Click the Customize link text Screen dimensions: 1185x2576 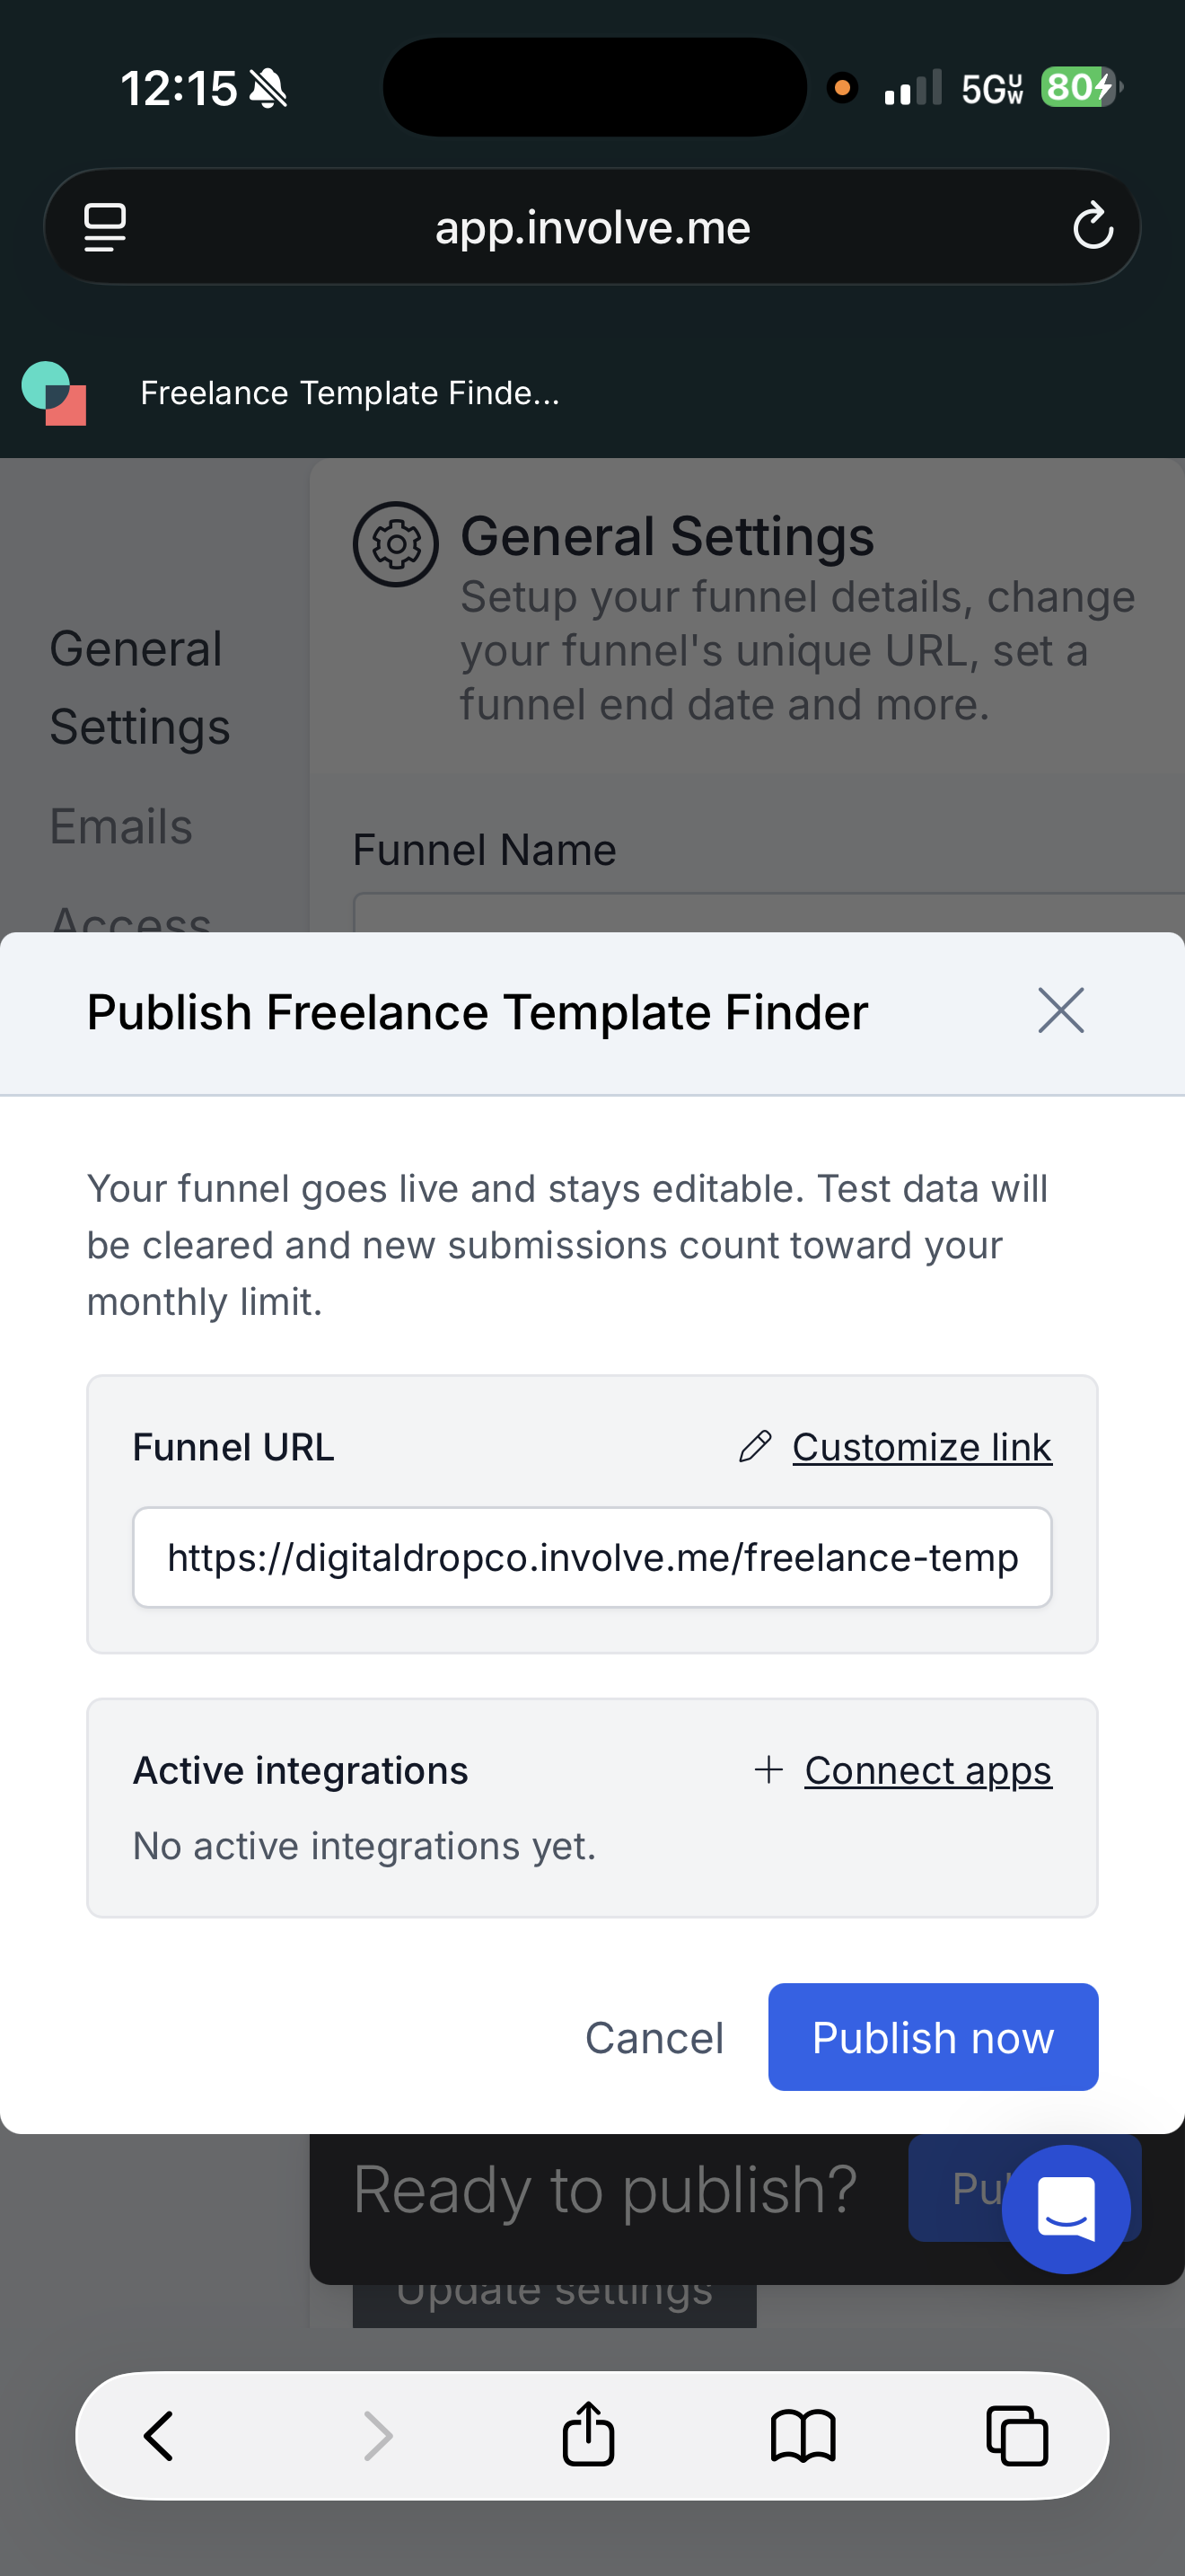[921, 1447]
